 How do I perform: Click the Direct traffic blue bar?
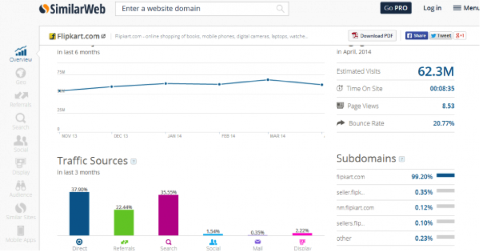click(x=79, y=213)
